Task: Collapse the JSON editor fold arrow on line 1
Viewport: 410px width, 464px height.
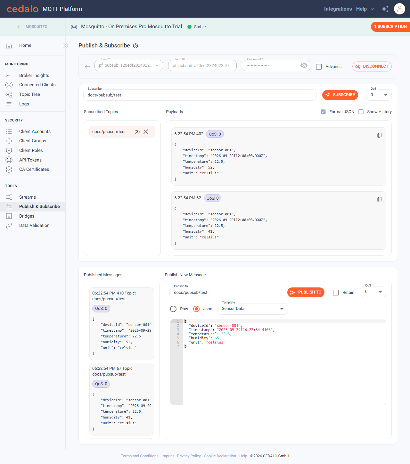Action: [181, 321]
